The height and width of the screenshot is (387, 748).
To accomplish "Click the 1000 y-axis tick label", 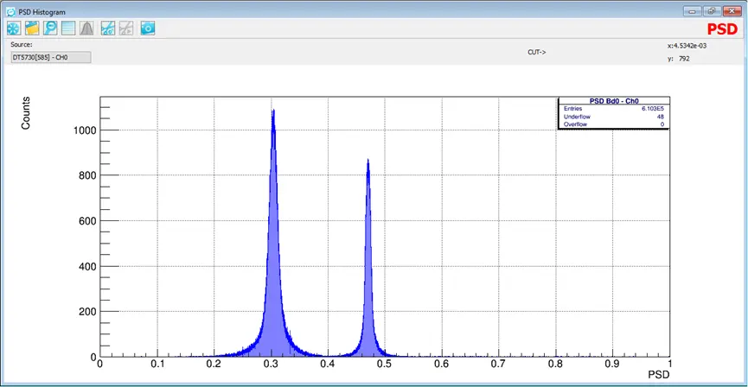I will (x=85, y=130).
